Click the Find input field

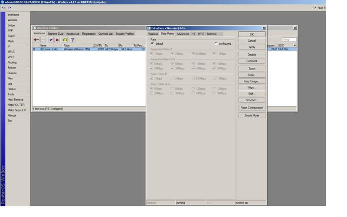click(289, 39)
